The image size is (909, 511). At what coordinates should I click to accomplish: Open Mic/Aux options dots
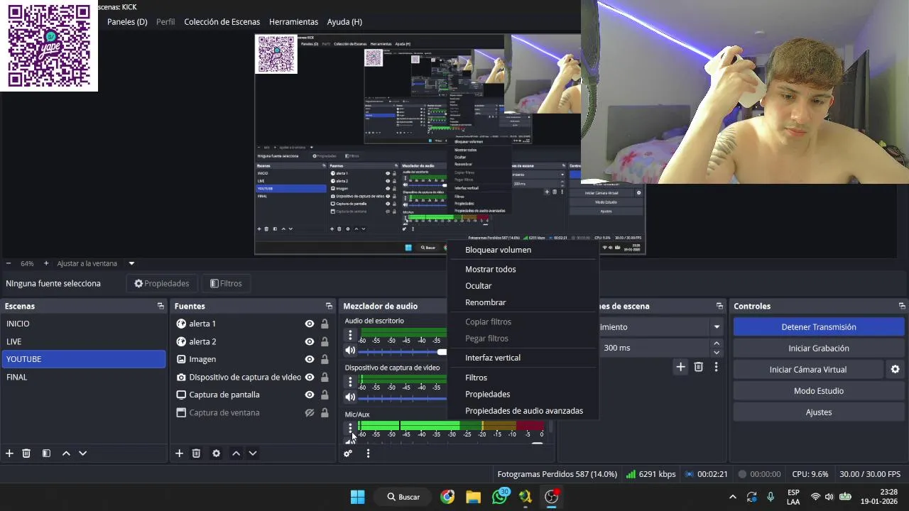(x=350, y=428)
